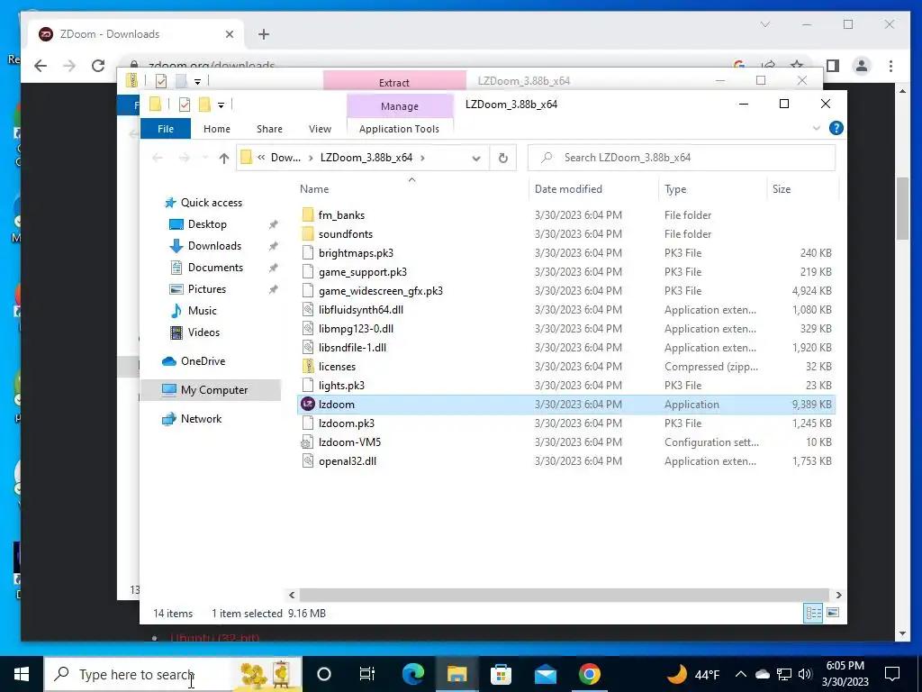This screenshot has height=692, width=922.
Task: Click the Explorer help question mark icon
Action: [x=836, y=128]
